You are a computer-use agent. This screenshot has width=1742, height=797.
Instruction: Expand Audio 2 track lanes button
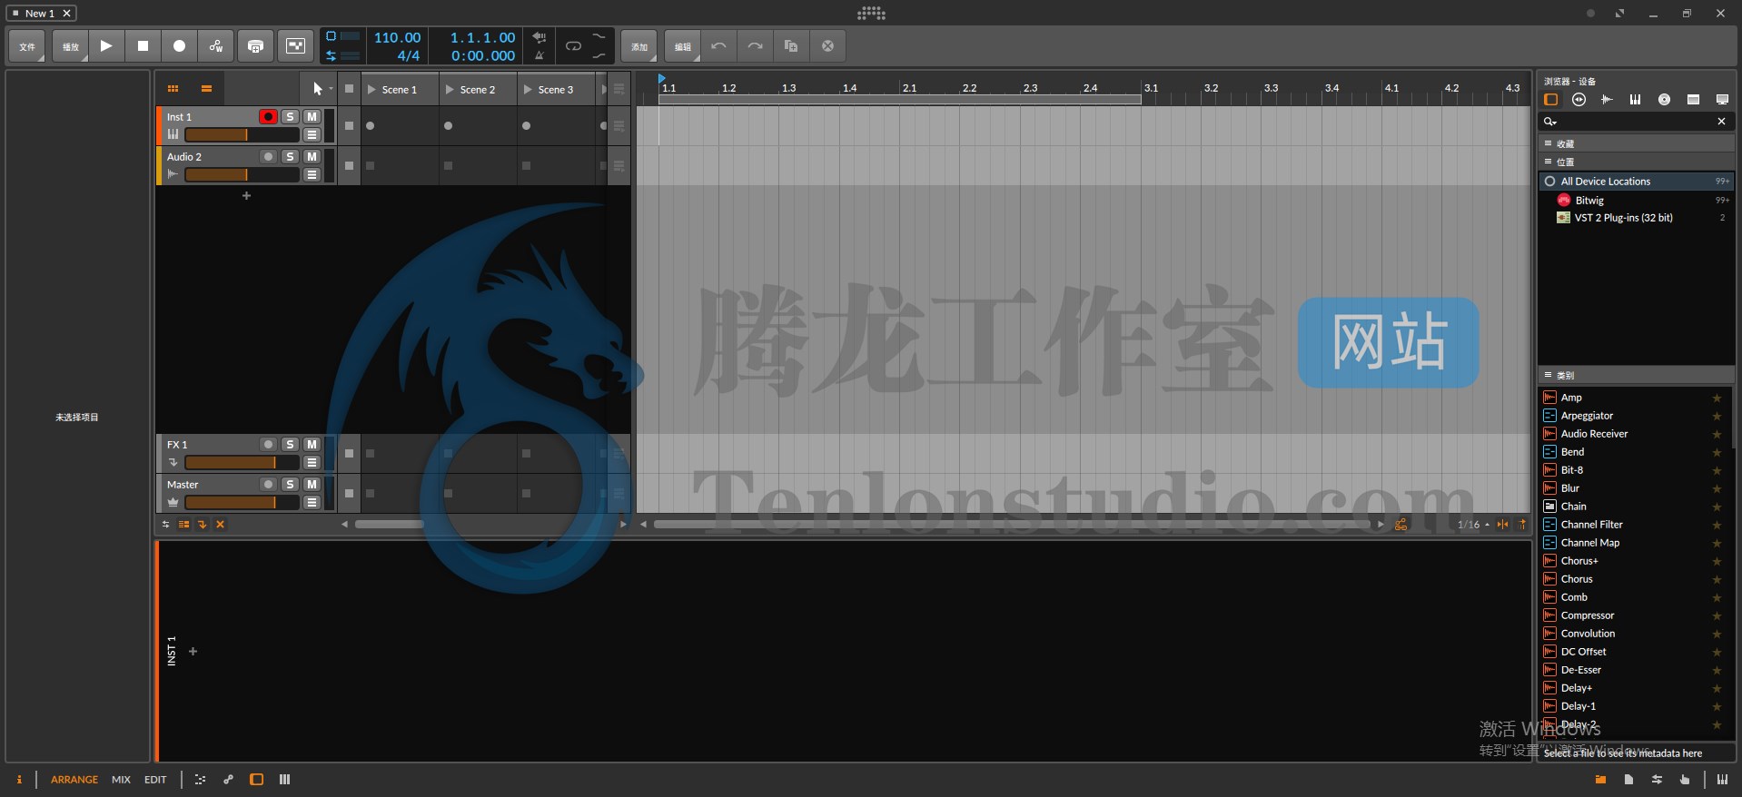(x=312, y=175)
